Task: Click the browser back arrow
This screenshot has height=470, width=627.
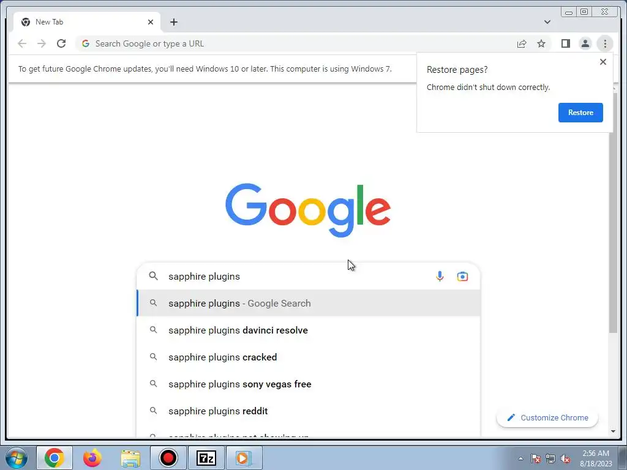Action: (x=22, y=43)
